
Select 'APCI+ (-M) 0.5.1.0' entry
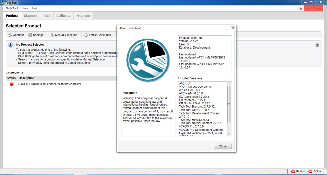[x=191, y=93]
